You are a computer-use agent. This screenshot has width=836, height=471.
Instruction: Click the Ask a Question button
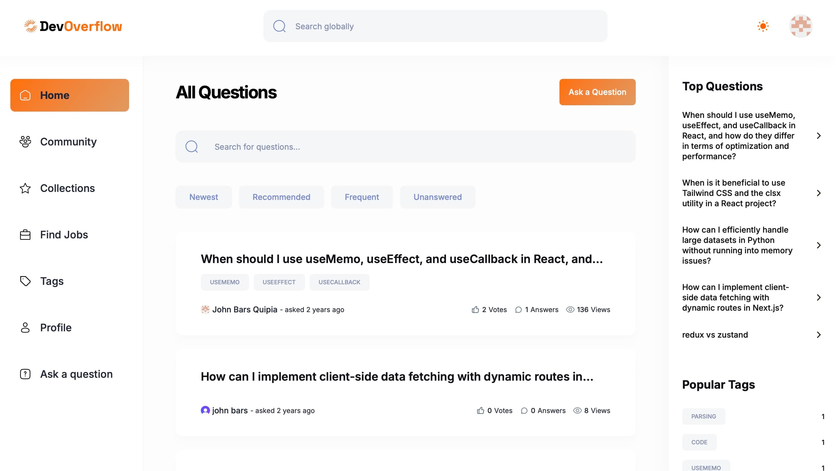(597, 92)
